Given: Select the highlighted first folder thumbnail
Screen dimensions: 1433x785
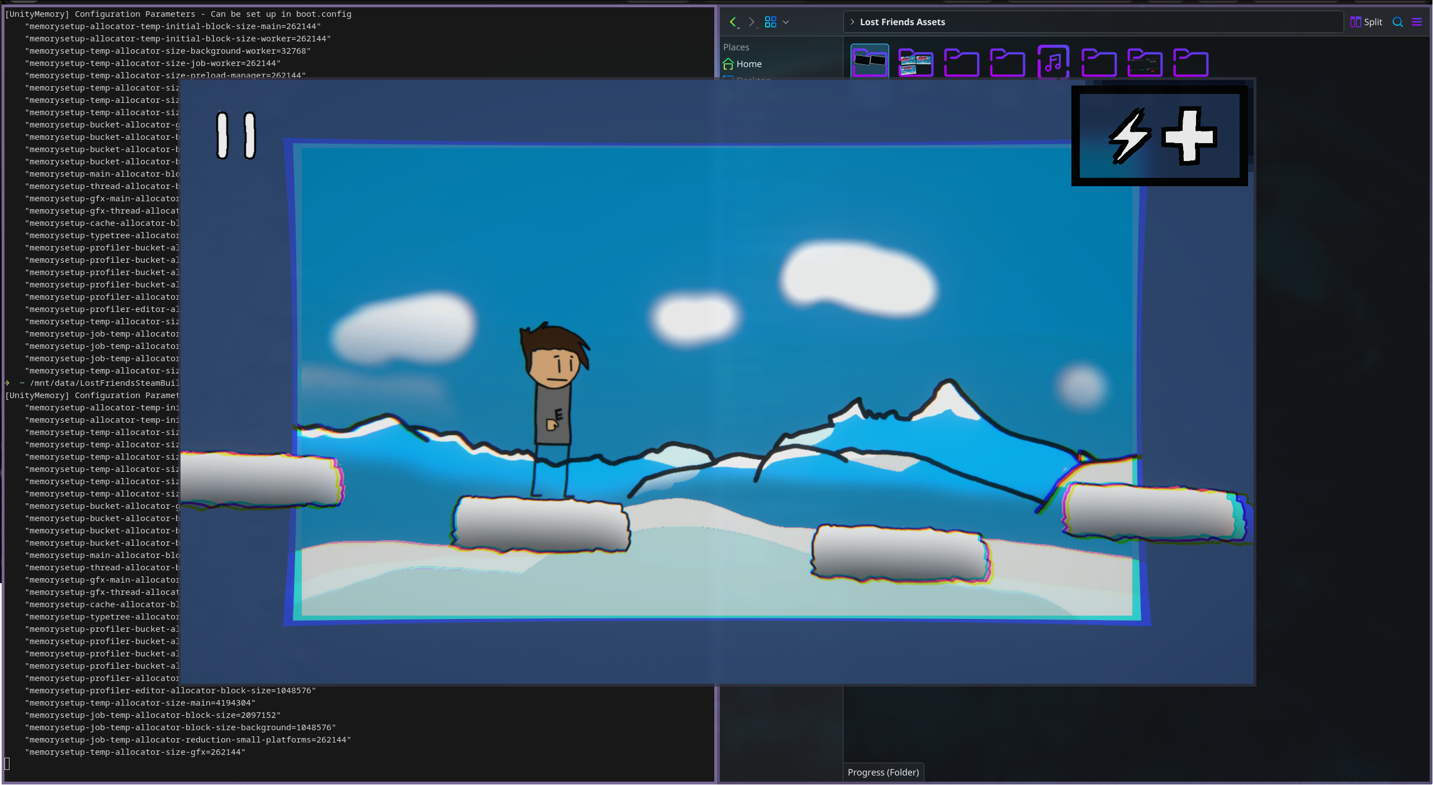Looking at the screenshot, I should [x=870, y=62].
